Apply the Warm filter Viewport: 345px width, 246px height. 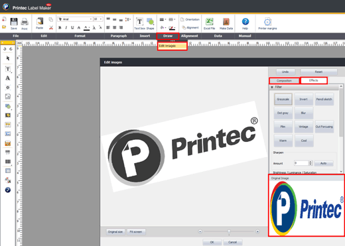coord(283,141)
